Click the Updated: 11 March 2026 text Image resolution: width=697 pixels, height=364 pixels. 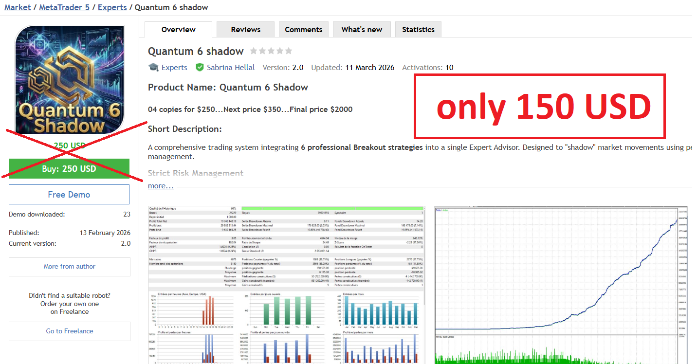click(353, 68)
